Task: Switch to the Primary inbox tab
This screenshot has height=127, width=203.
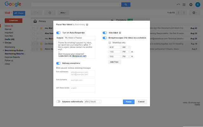Action: (42, 21)
